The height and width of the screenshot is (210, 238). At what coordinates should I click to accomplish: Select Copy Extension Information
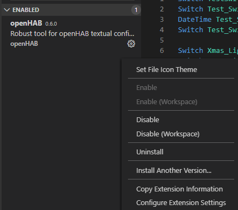179,189
